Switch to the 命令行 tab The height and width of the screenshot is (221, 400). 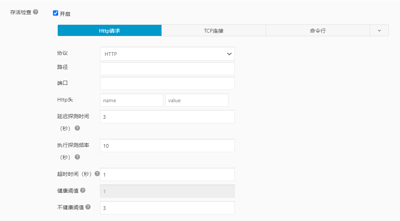coord(318,31)
